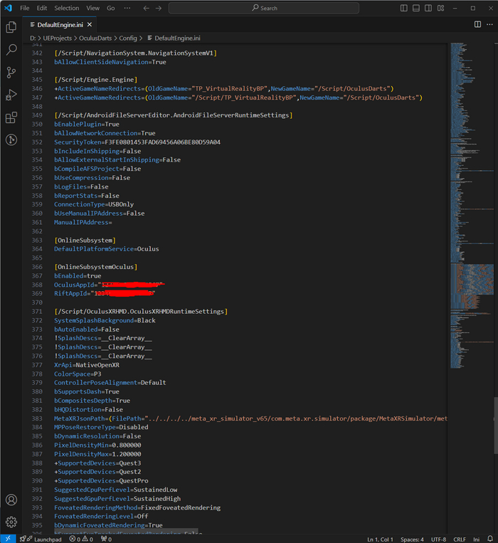Click the SuggestedGpuPerfLevel=SustainedHigh line
Image resolution: width=498 pixels, height=543 pixels.
click(x=117, y=499)
